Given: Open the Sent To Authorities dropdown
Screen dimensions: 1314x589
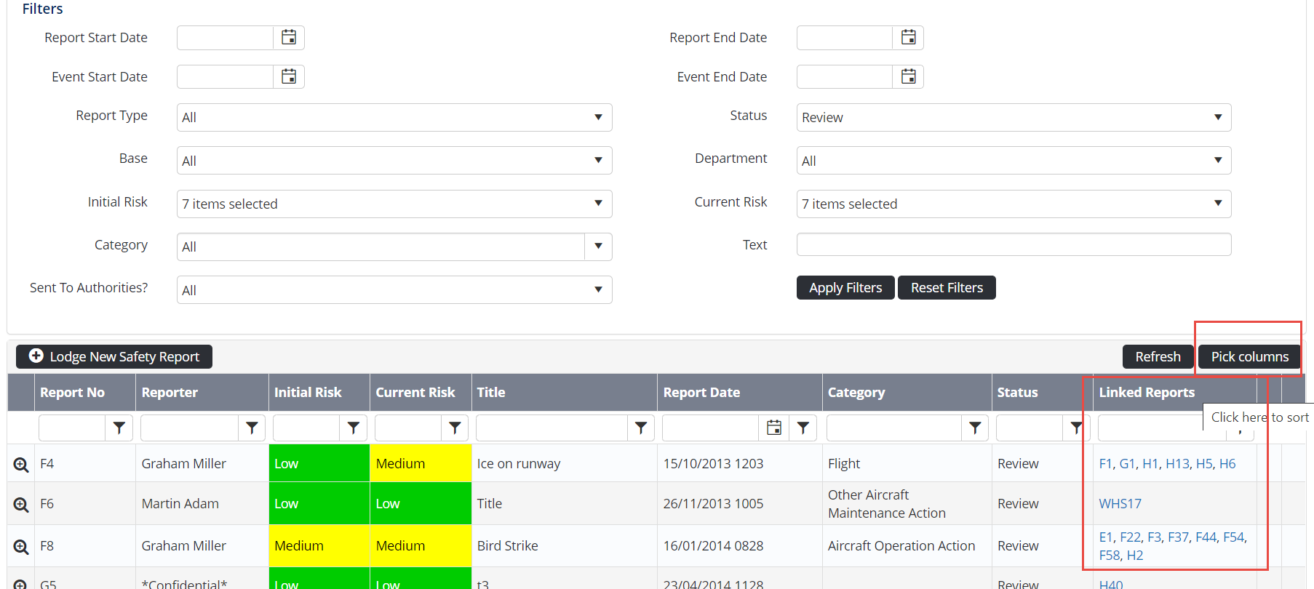Looking at the screenshot, I should click(394, 290).
